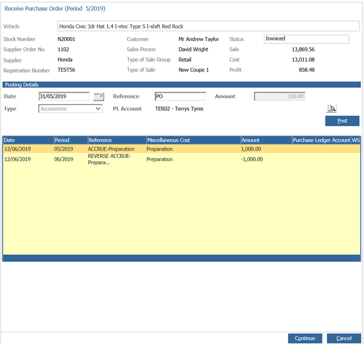
Task: Click the 12/06/2019 date in ACCRUE-Preparation row
Action: tap(18, 149)
